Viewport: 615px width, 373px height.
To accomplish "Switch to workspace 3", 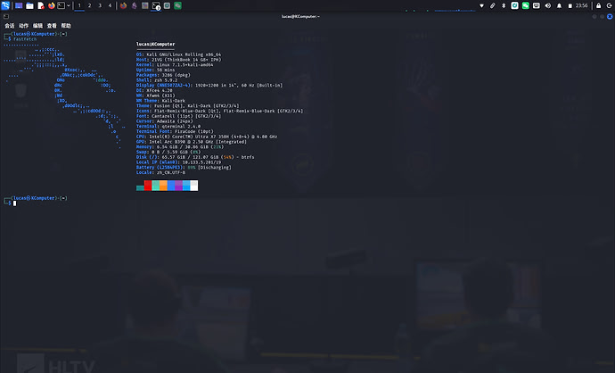I will click(100, 6).
